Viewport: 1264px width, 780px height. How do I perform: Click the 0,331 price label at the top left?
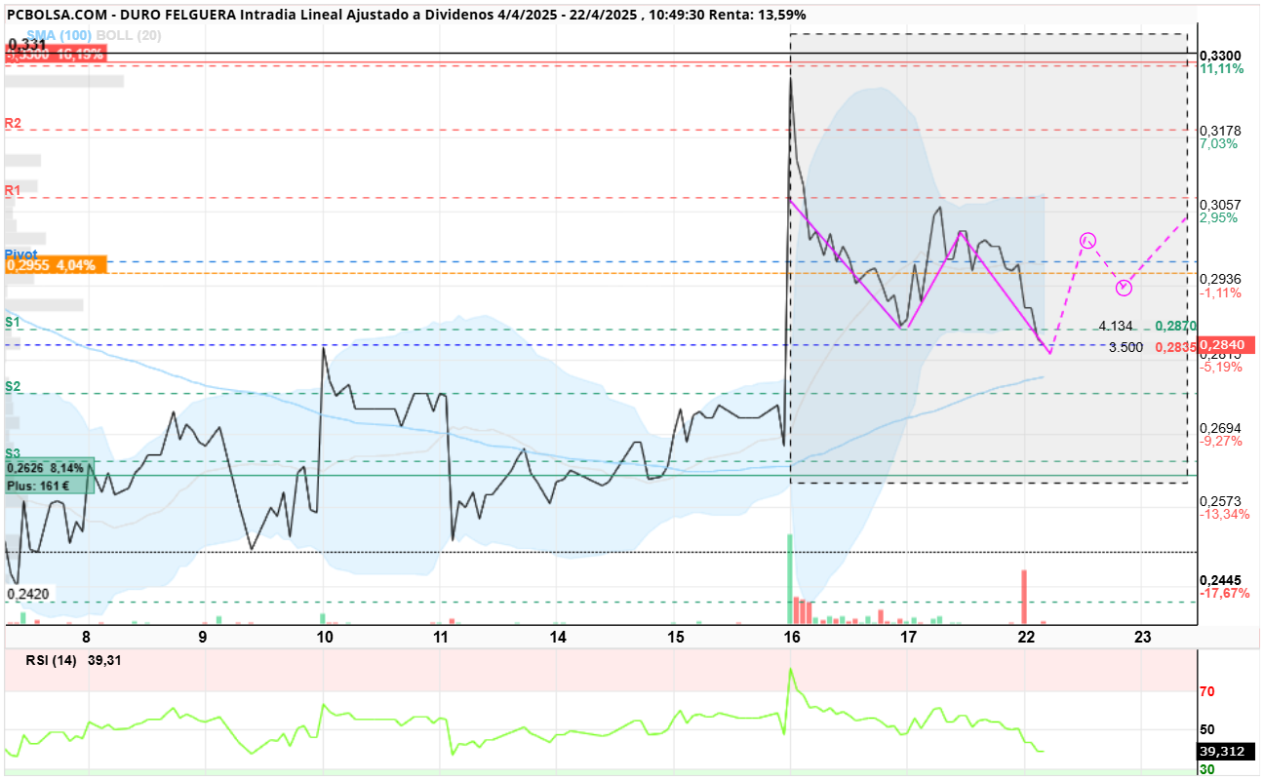point(26,45)
